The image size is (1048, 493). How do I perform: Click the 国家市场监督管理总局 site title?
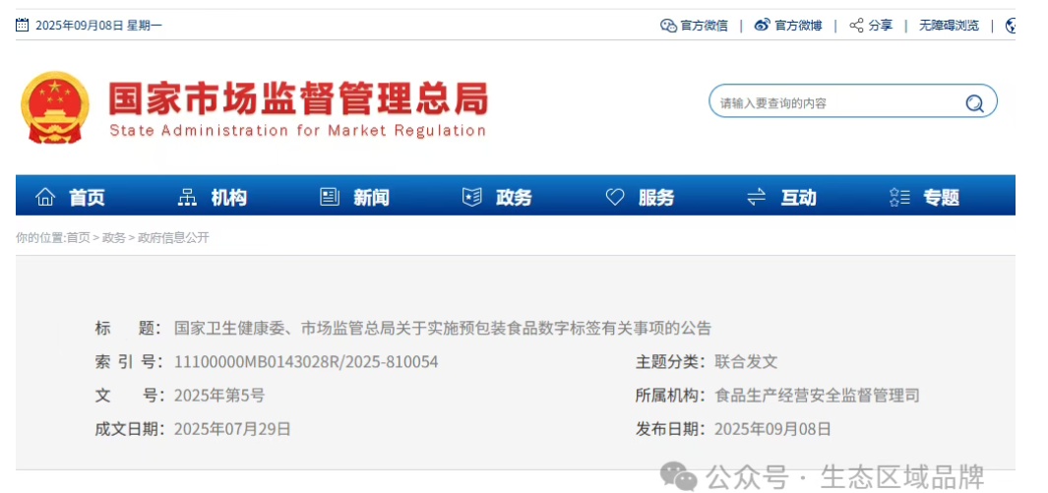point(297,98)
